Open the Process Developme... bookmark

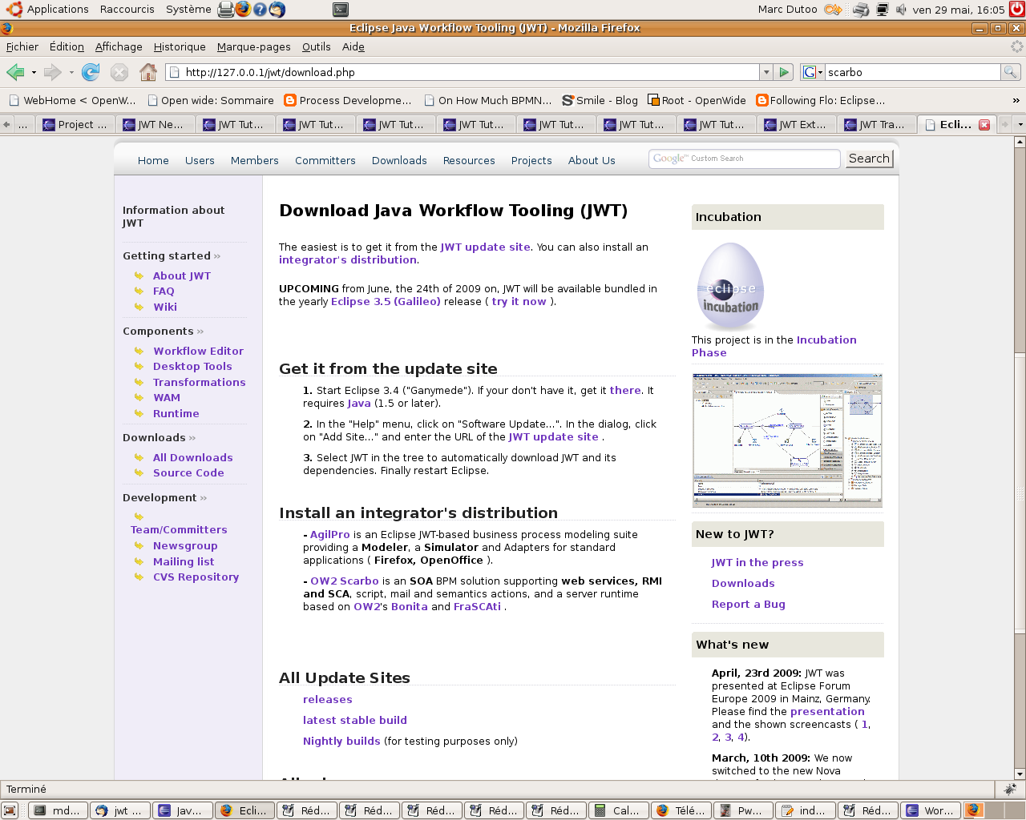pos(347,100)
